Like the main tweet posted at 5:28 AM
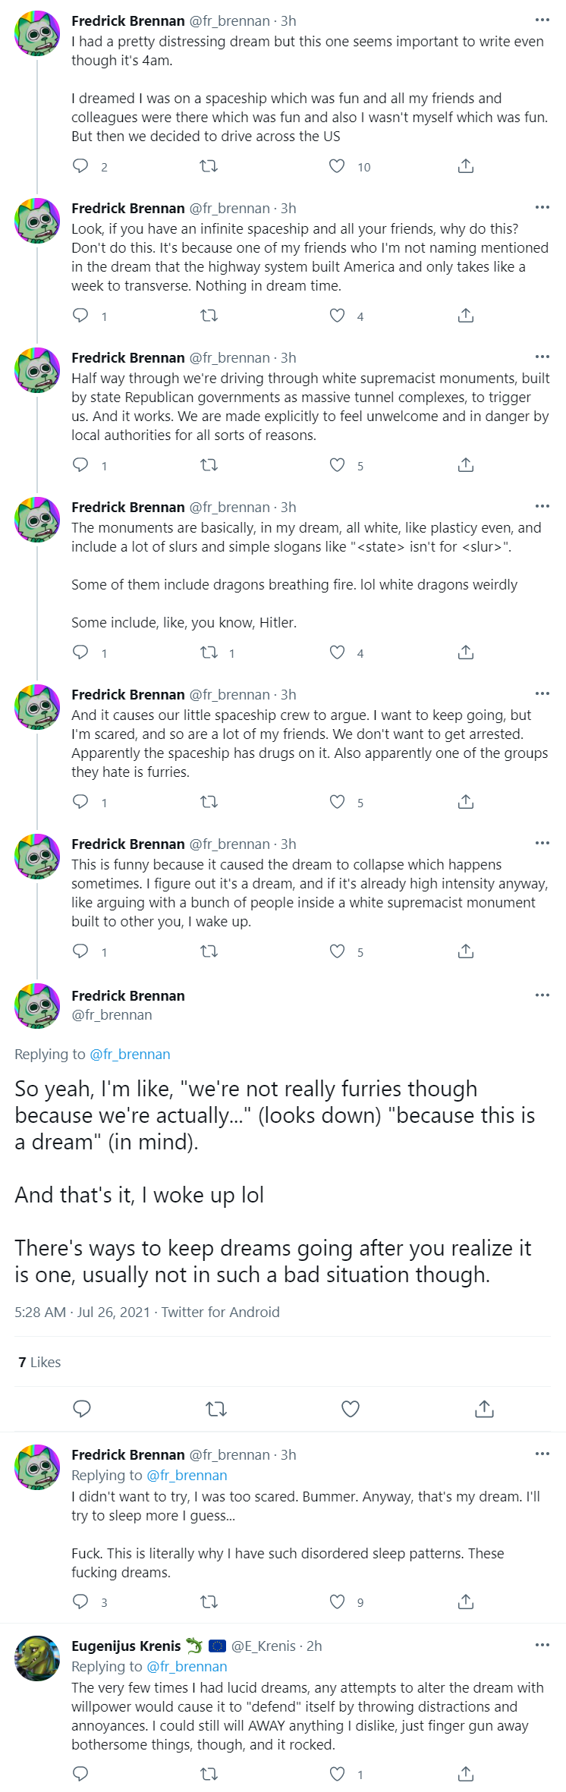The image size is (566, 1792). (x=350, y=1409)
